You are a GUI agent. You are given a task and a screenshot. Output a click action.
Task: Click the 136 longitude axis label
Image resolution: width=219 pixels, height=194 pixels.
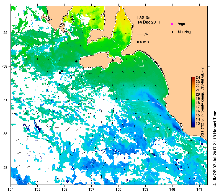[x=65, y=190]
